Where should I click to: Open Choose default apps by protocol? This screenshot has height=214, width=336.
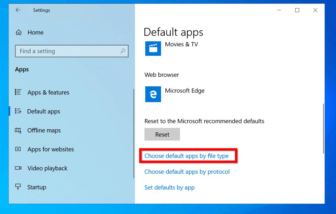pos(187,172)
